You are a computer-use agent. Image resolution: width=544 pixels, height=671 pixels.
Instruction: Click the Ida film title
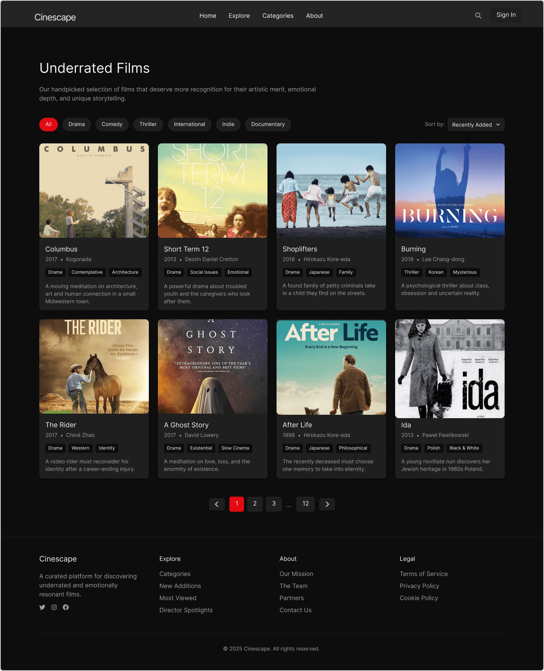pos(406,425)
